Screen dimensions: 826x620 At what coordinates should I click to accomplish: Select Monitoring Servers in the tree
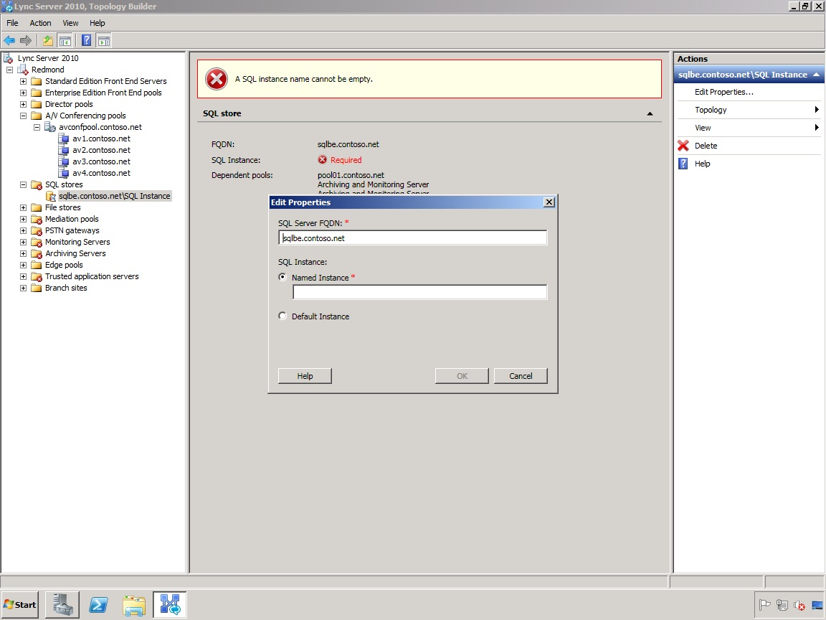(77, 242)
